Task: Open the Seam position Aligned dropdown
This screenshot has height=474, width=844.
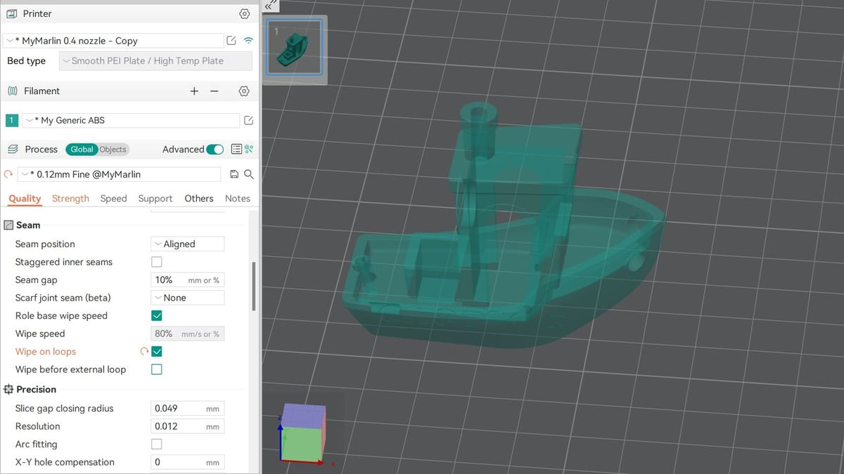Action: [188, 244]
